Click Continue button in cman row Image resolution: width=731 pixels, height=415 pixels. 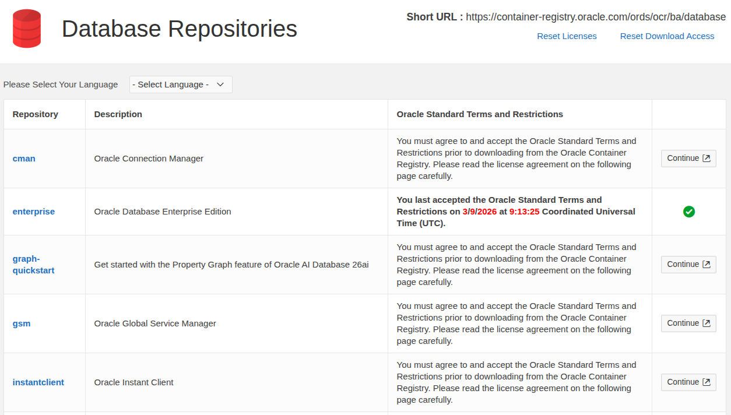point(688,159)
